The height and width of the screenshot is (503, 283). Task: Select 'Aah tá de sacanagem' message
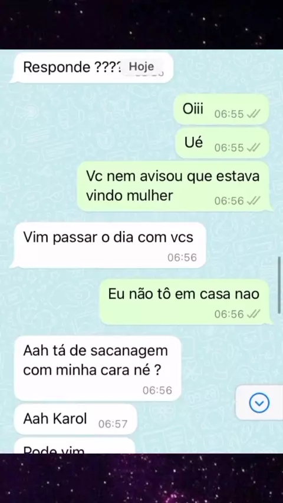coord(98,368)
